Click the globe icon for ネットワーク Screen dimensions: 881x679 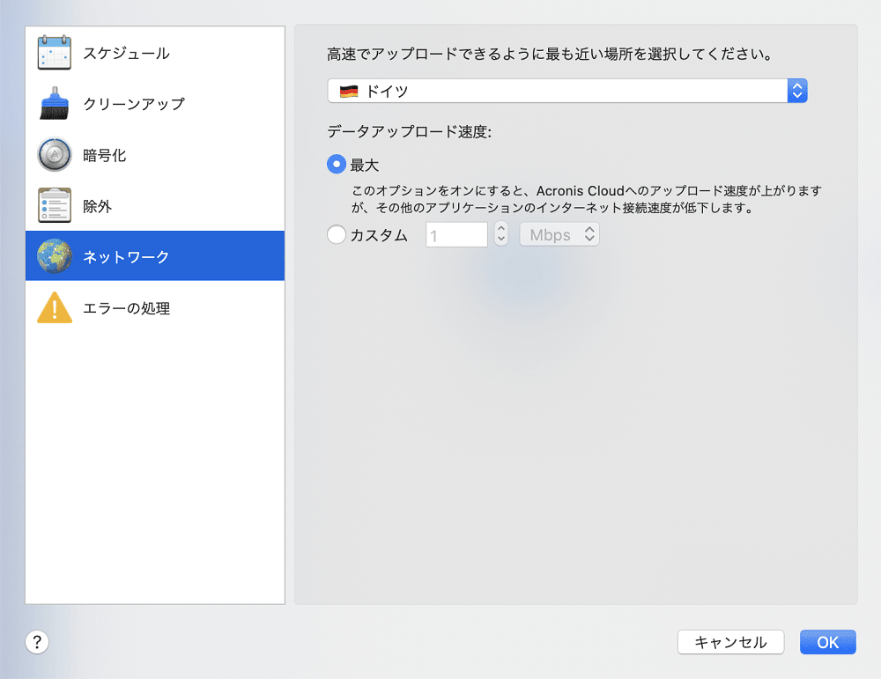pos(55,256)
